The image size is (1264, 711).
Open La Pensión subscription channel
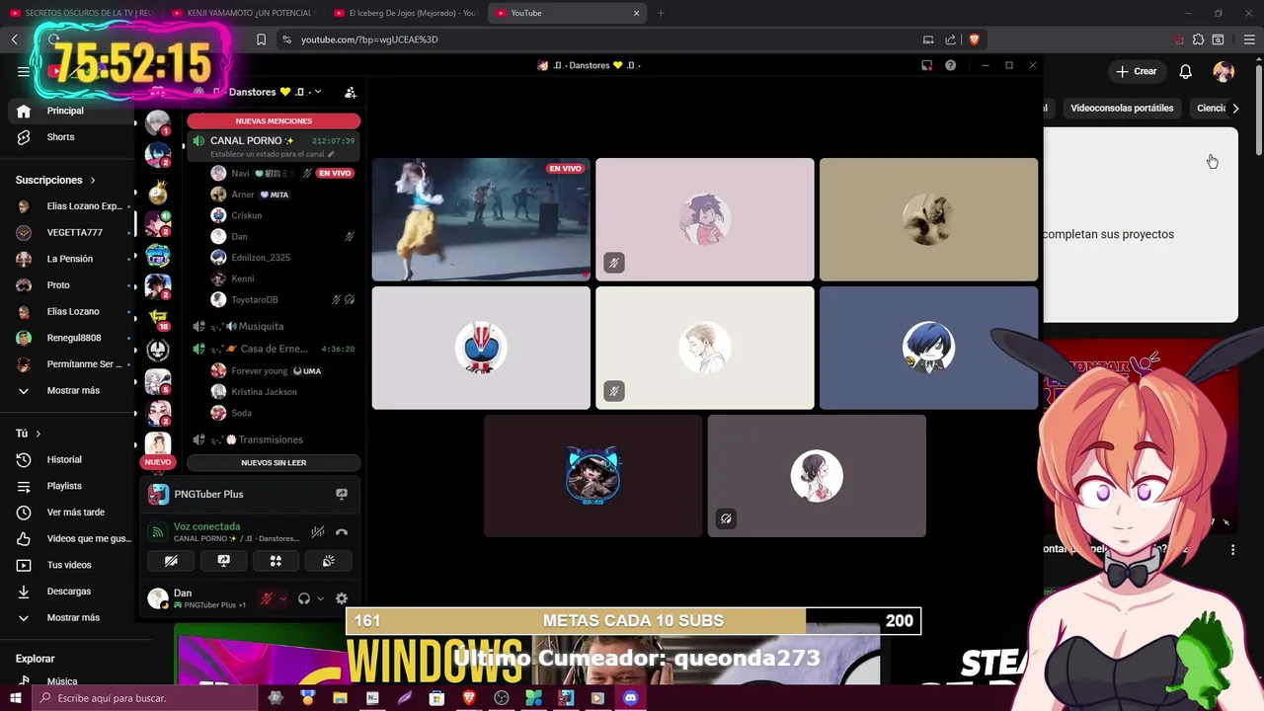pyautogui.click(x=69, y=259)
